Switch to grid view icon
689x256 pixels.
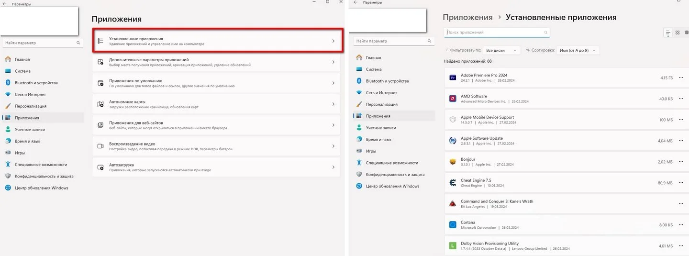678,33
